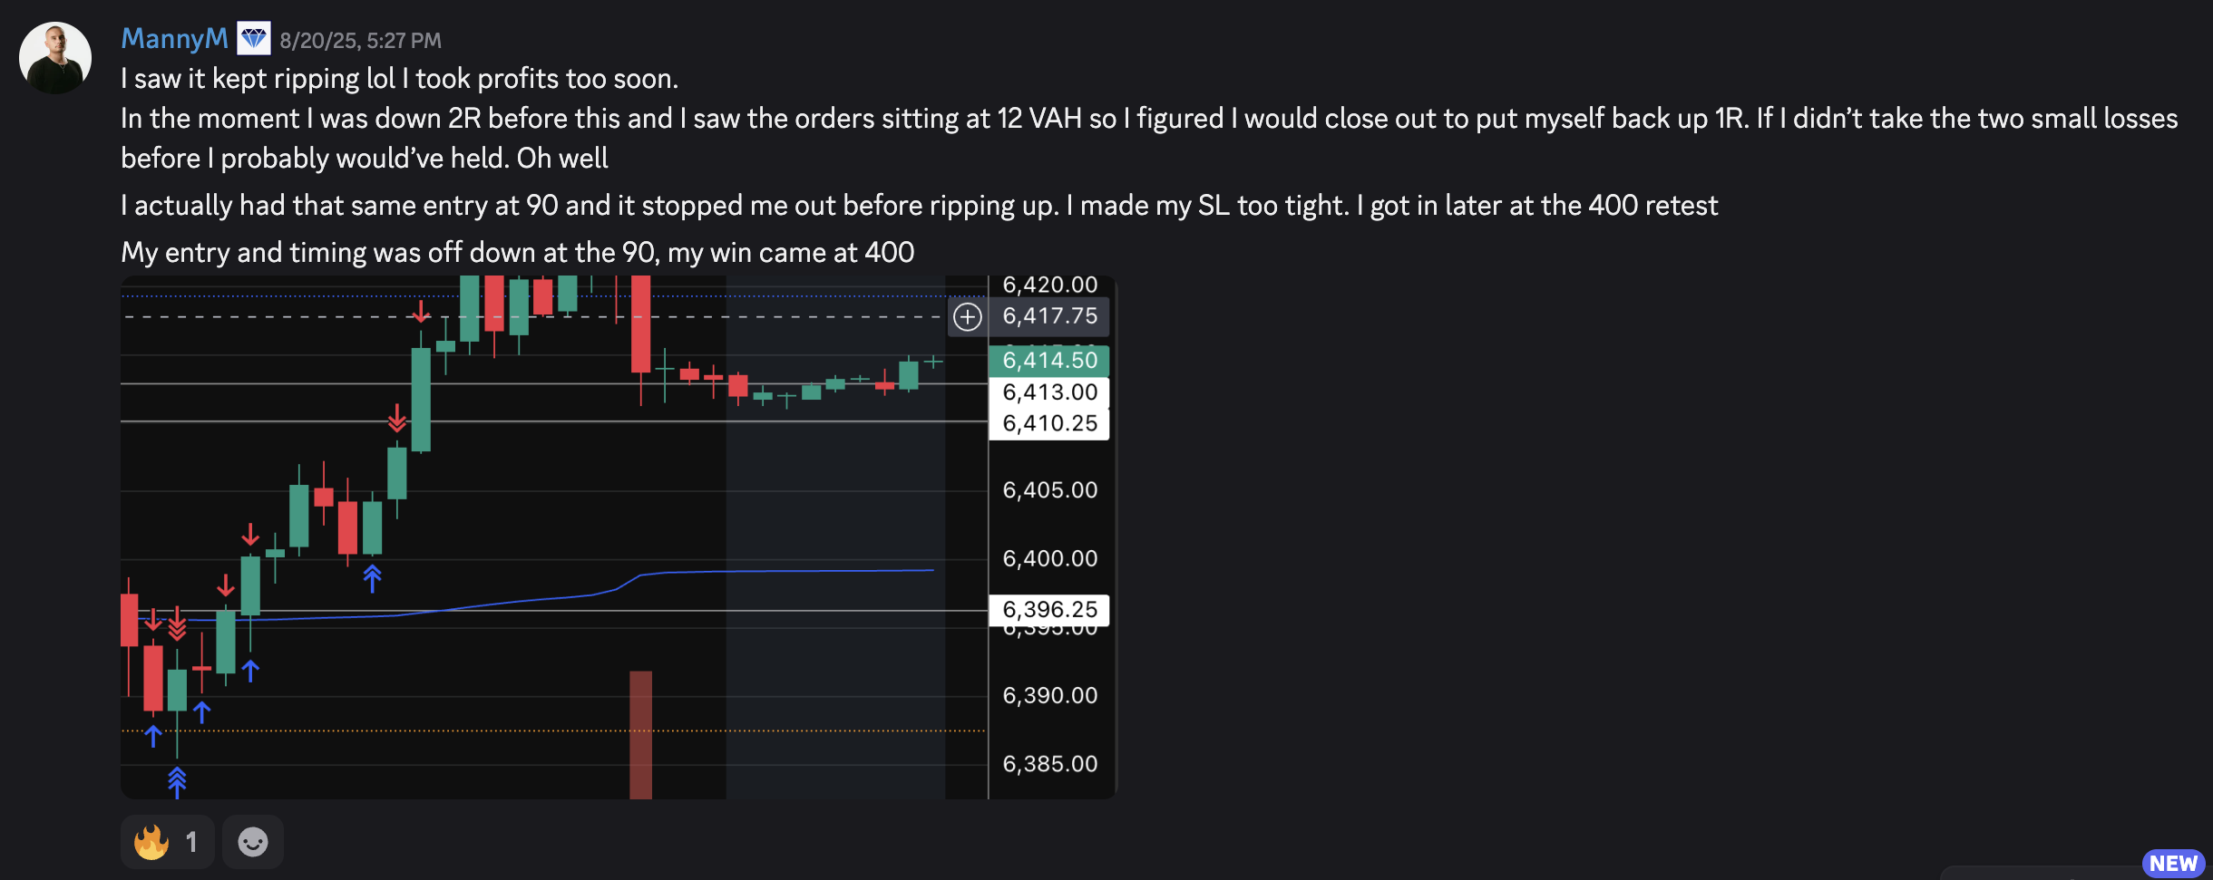This screenshot has width=2213, height=880.
Task: Open the MannyM username profile link
Action: (174, 39)
